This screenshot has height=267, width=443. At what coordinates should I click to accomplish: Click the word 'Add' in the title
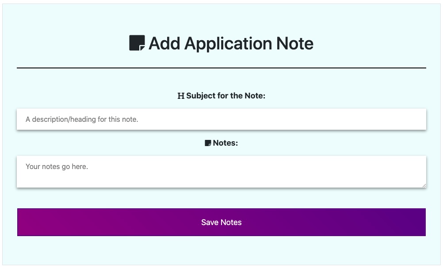[x=164, y=43]
